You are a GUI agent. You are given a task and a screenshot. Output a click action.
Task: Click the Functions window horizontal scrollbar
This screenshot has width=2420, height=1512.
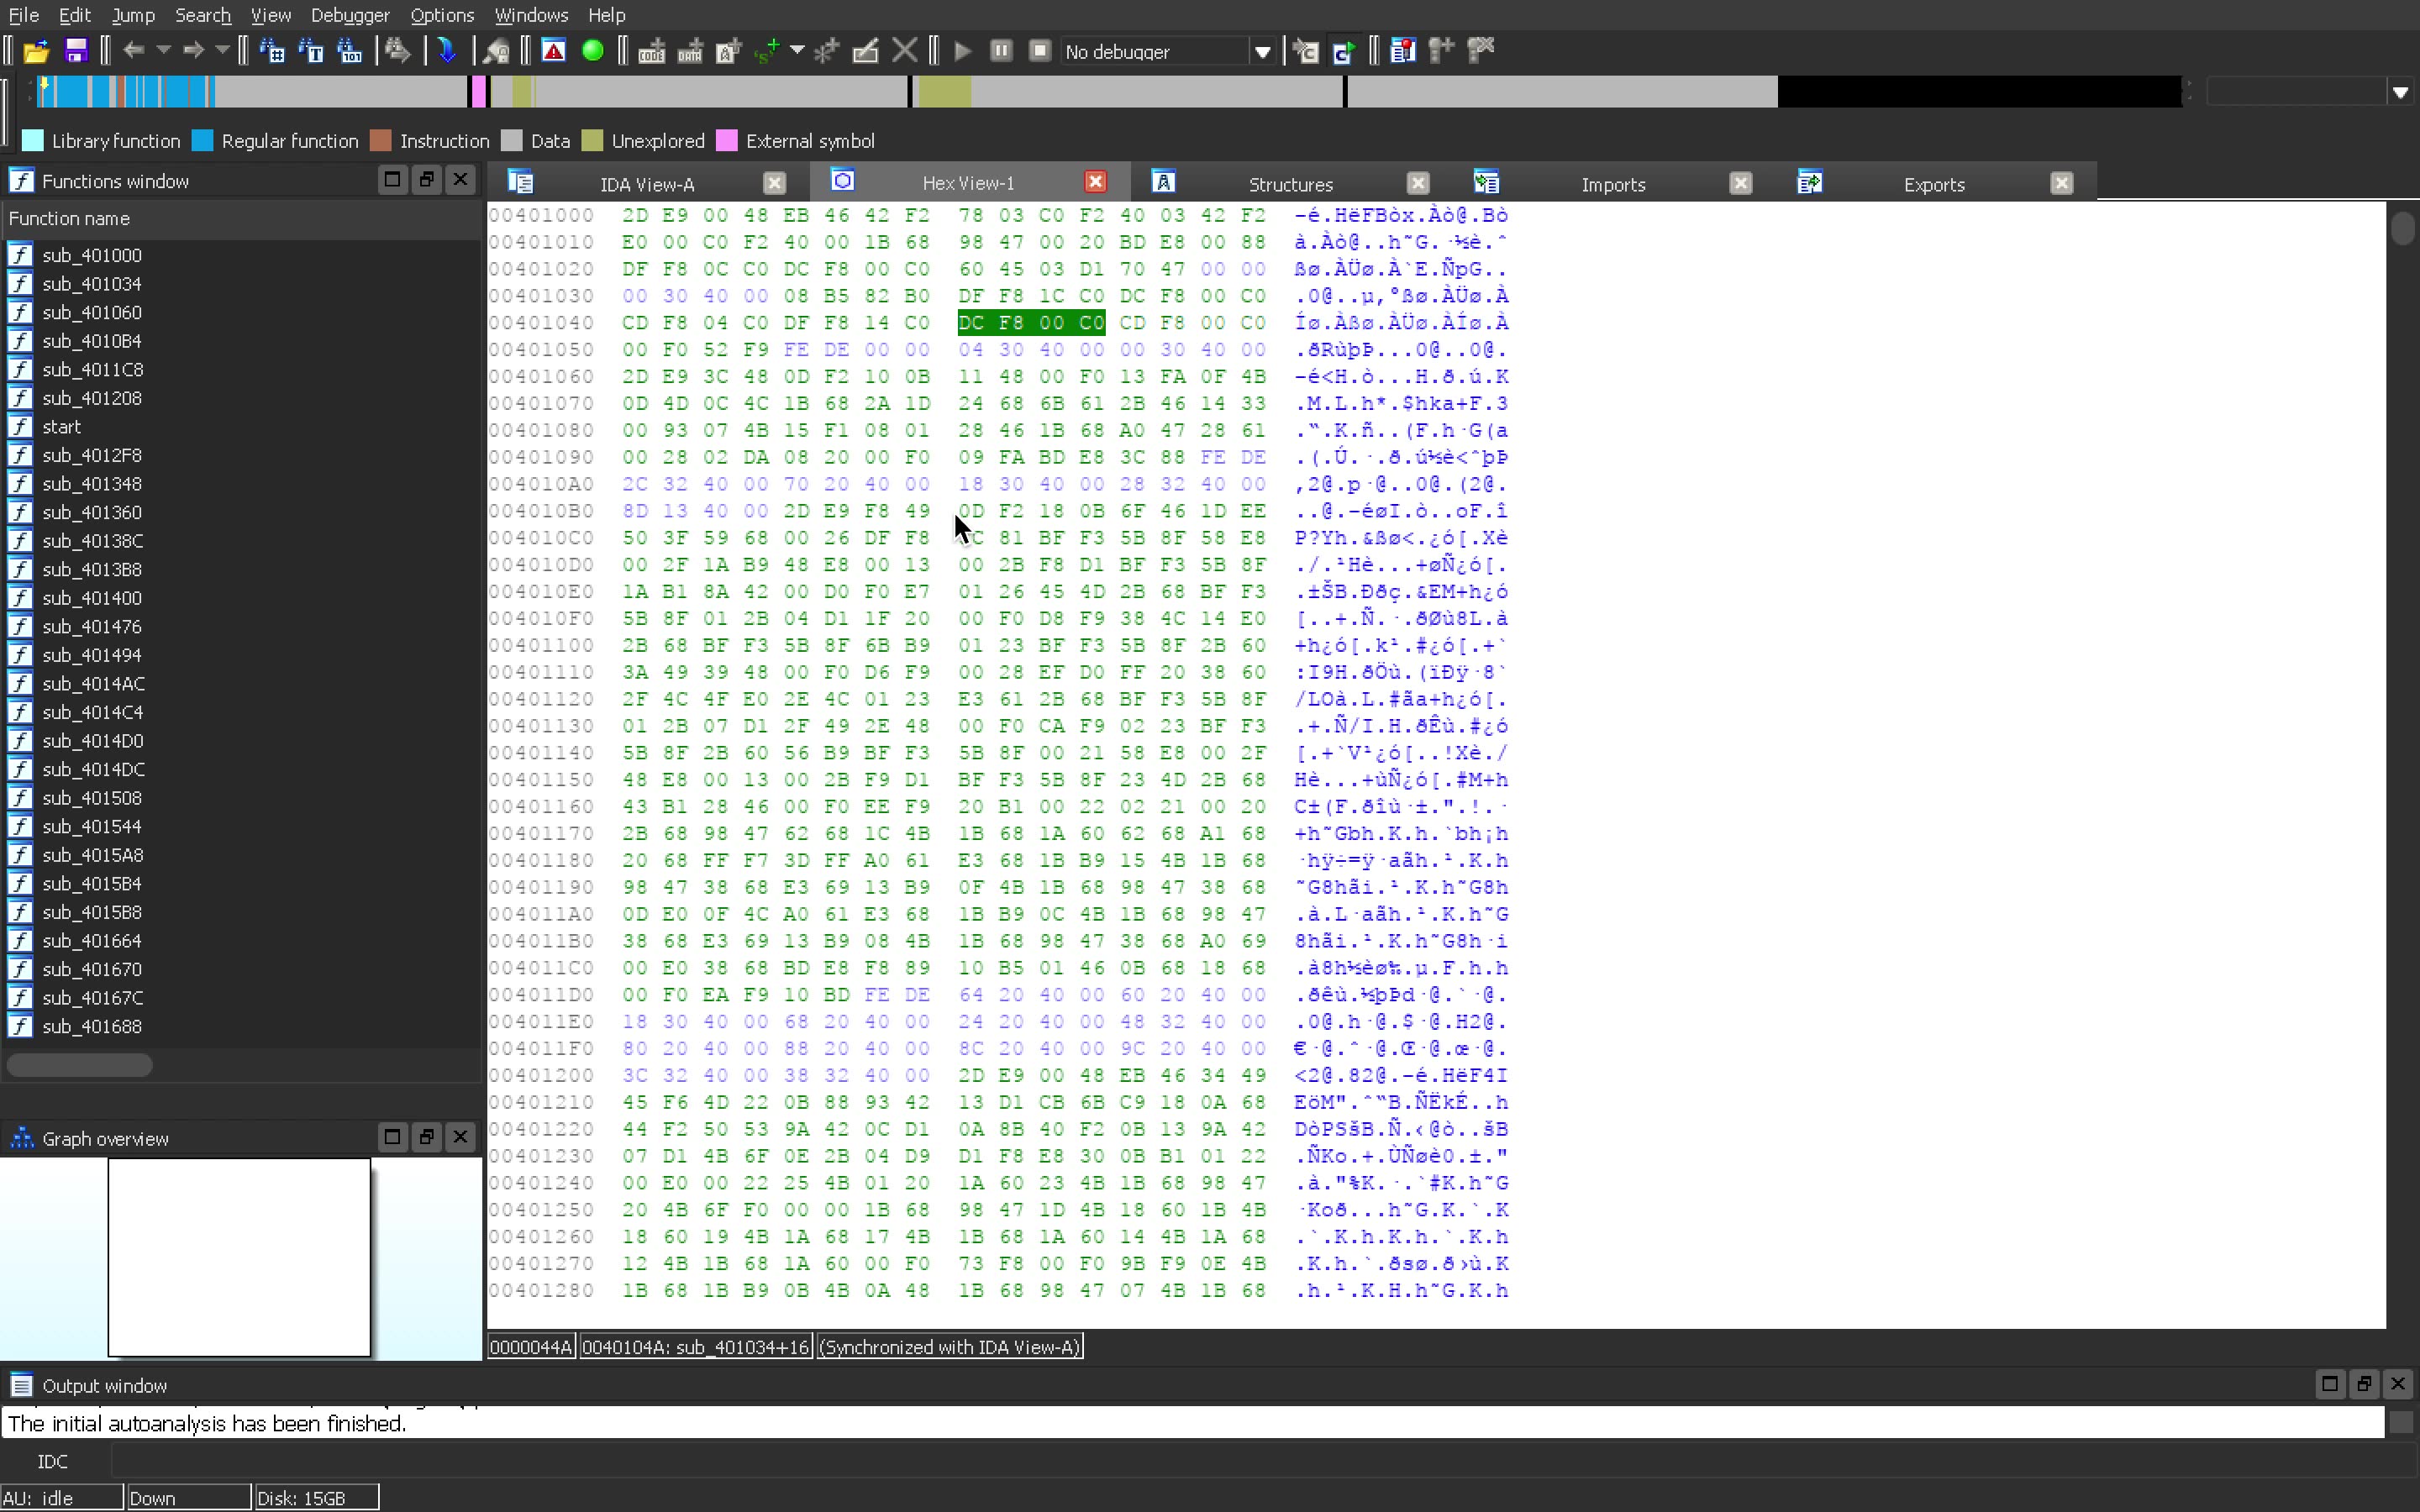pos(80,1066)
